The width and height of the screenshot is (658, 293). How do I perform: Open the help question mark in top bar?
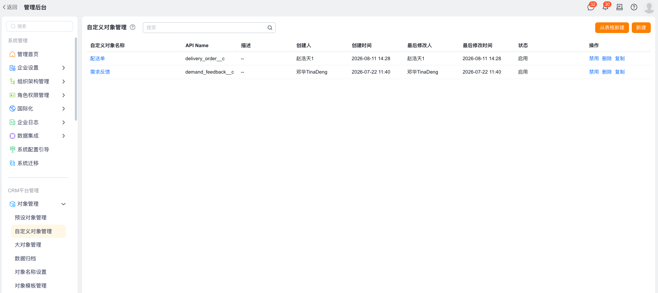click(x=634, y=7)
